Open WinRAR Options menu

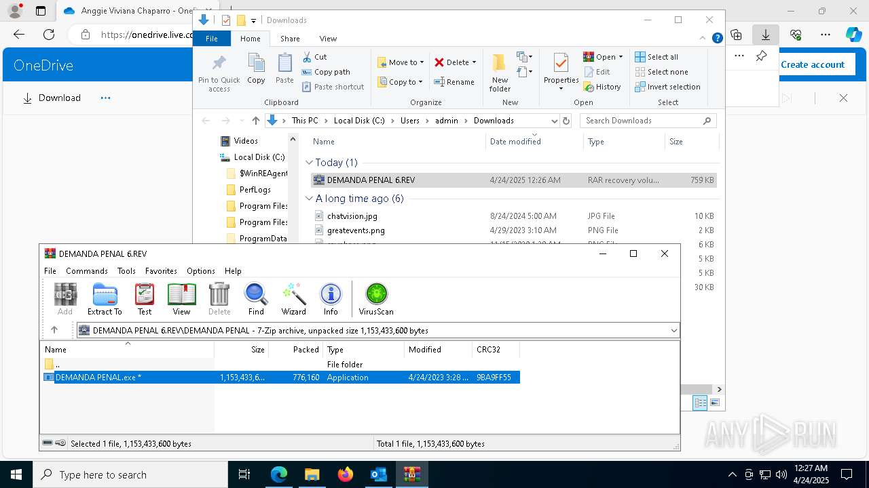click(x=201, y=270)
